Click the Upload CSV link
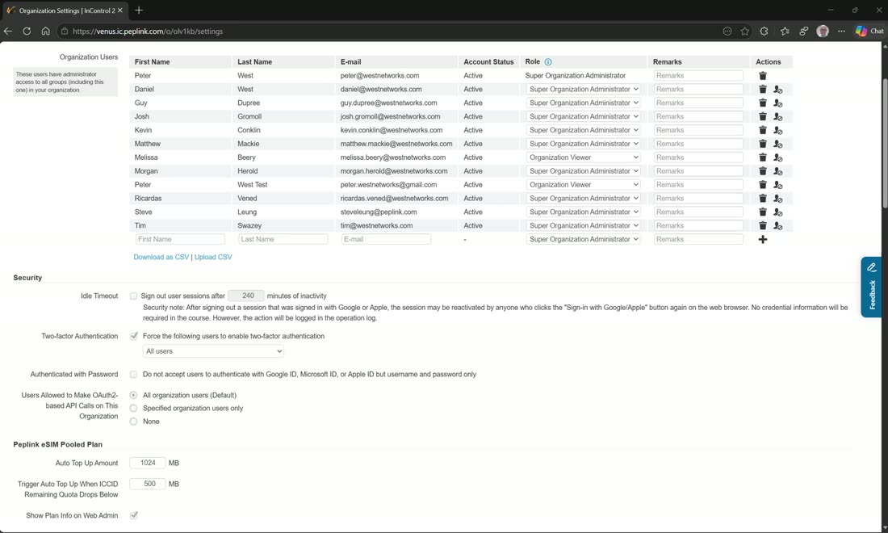Screen dimensions: 888x533 coord(213,257)
